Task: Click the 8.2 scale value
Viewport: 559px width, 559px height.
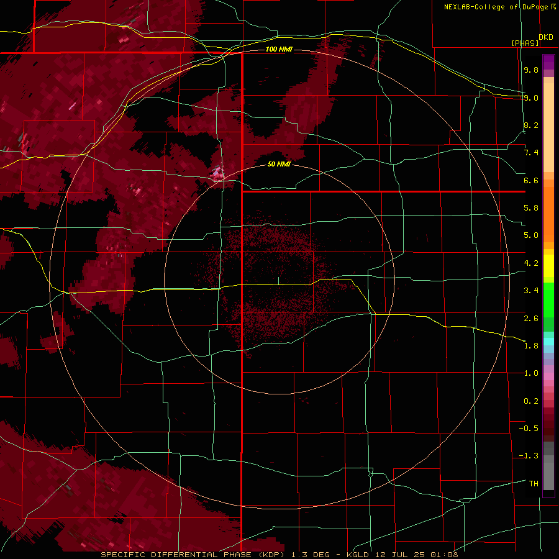Action: [531, 125]
